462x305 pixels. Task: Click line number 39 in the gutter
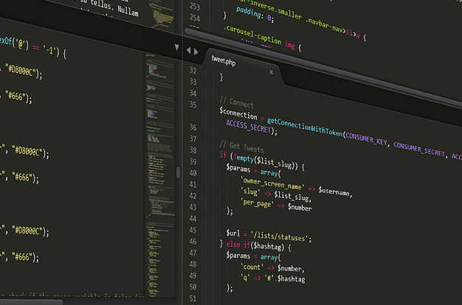[193, 161]
